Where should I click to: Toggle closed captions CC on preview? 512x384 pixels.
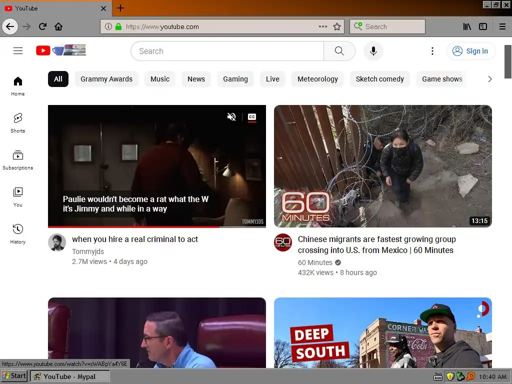252,117
